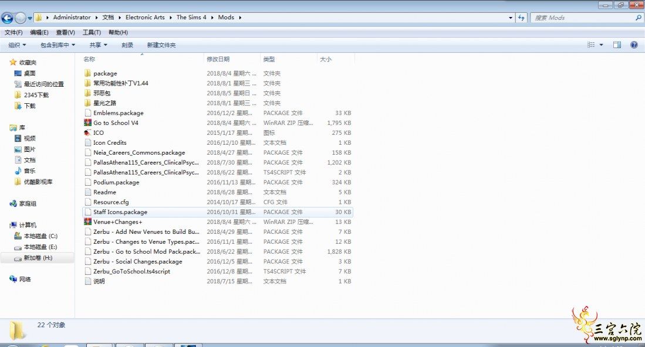Viewport: 645px width, 347px height.
Task: Open recent locations dropdown beside nav arrows
Action: pyautogui.click(x=29, y=18)
